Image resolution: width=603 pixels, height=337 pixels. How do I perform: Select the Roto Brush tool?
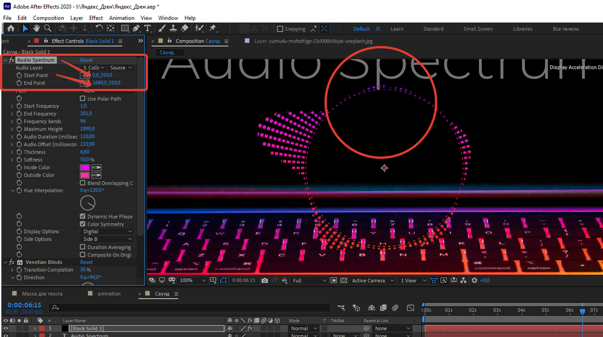click(x=199, y=29)
